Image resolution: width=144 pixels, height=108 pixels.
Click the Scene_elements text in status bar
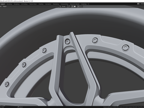108,107
